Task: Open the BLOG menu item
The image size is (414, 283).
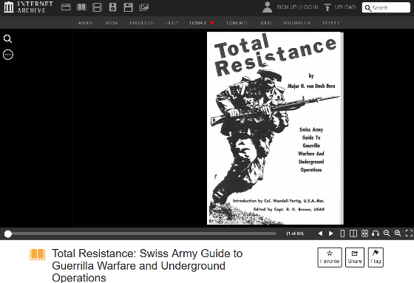Action: pos(112,23)
